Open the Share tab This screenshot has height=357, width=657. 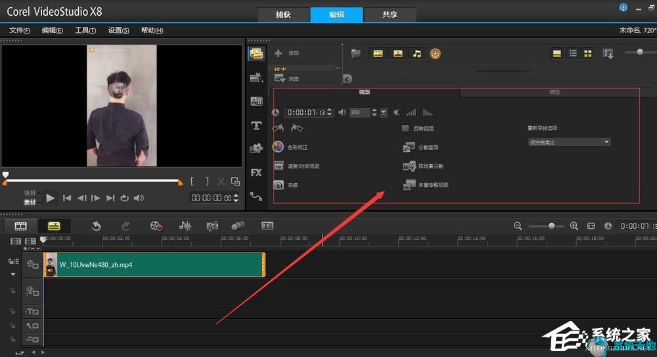390,14
